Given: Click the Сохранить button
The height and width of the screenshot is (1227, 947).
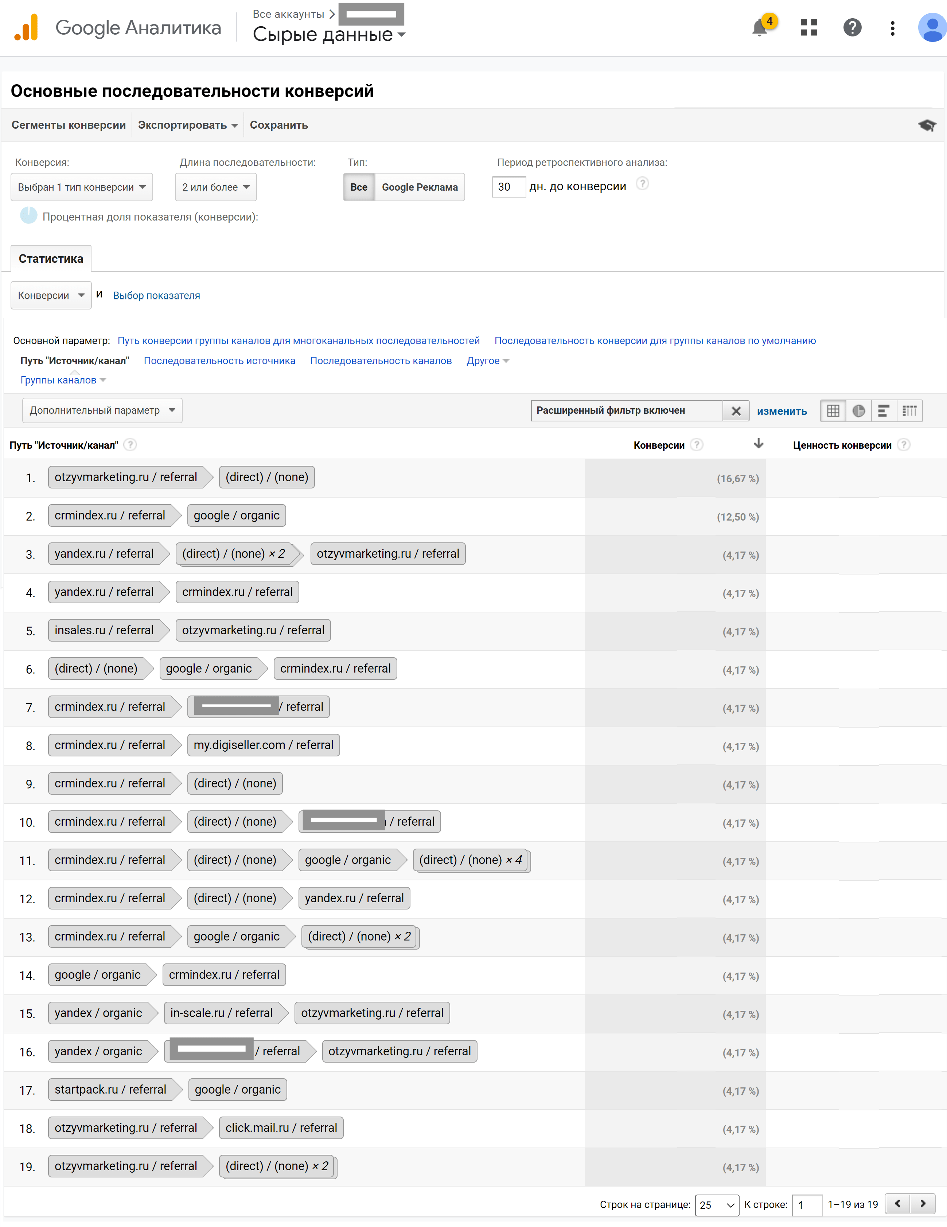Looking at the screenshot, I should point(278,125).
